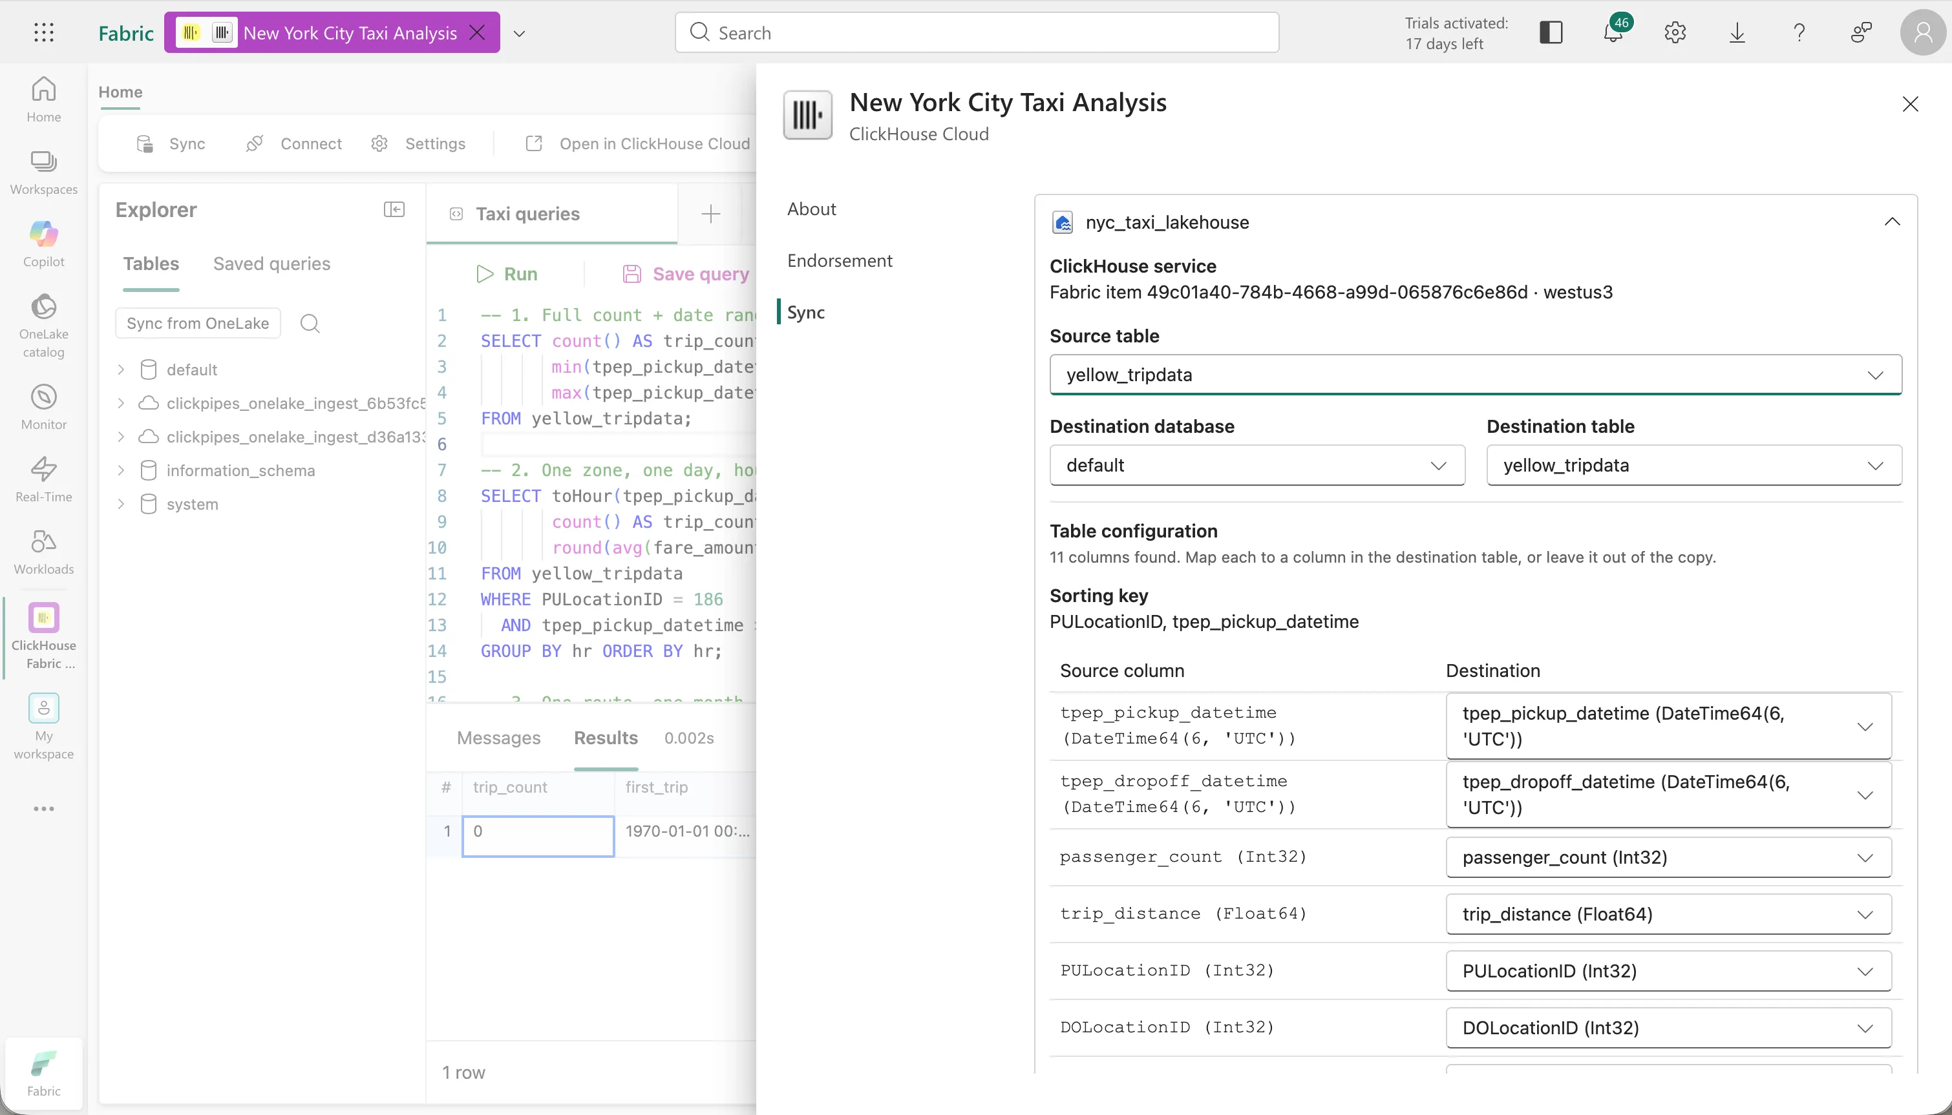This screenshot has height=1115, width=1952.
Task: Click Connect in the toolbar
Action: [294, 144]
